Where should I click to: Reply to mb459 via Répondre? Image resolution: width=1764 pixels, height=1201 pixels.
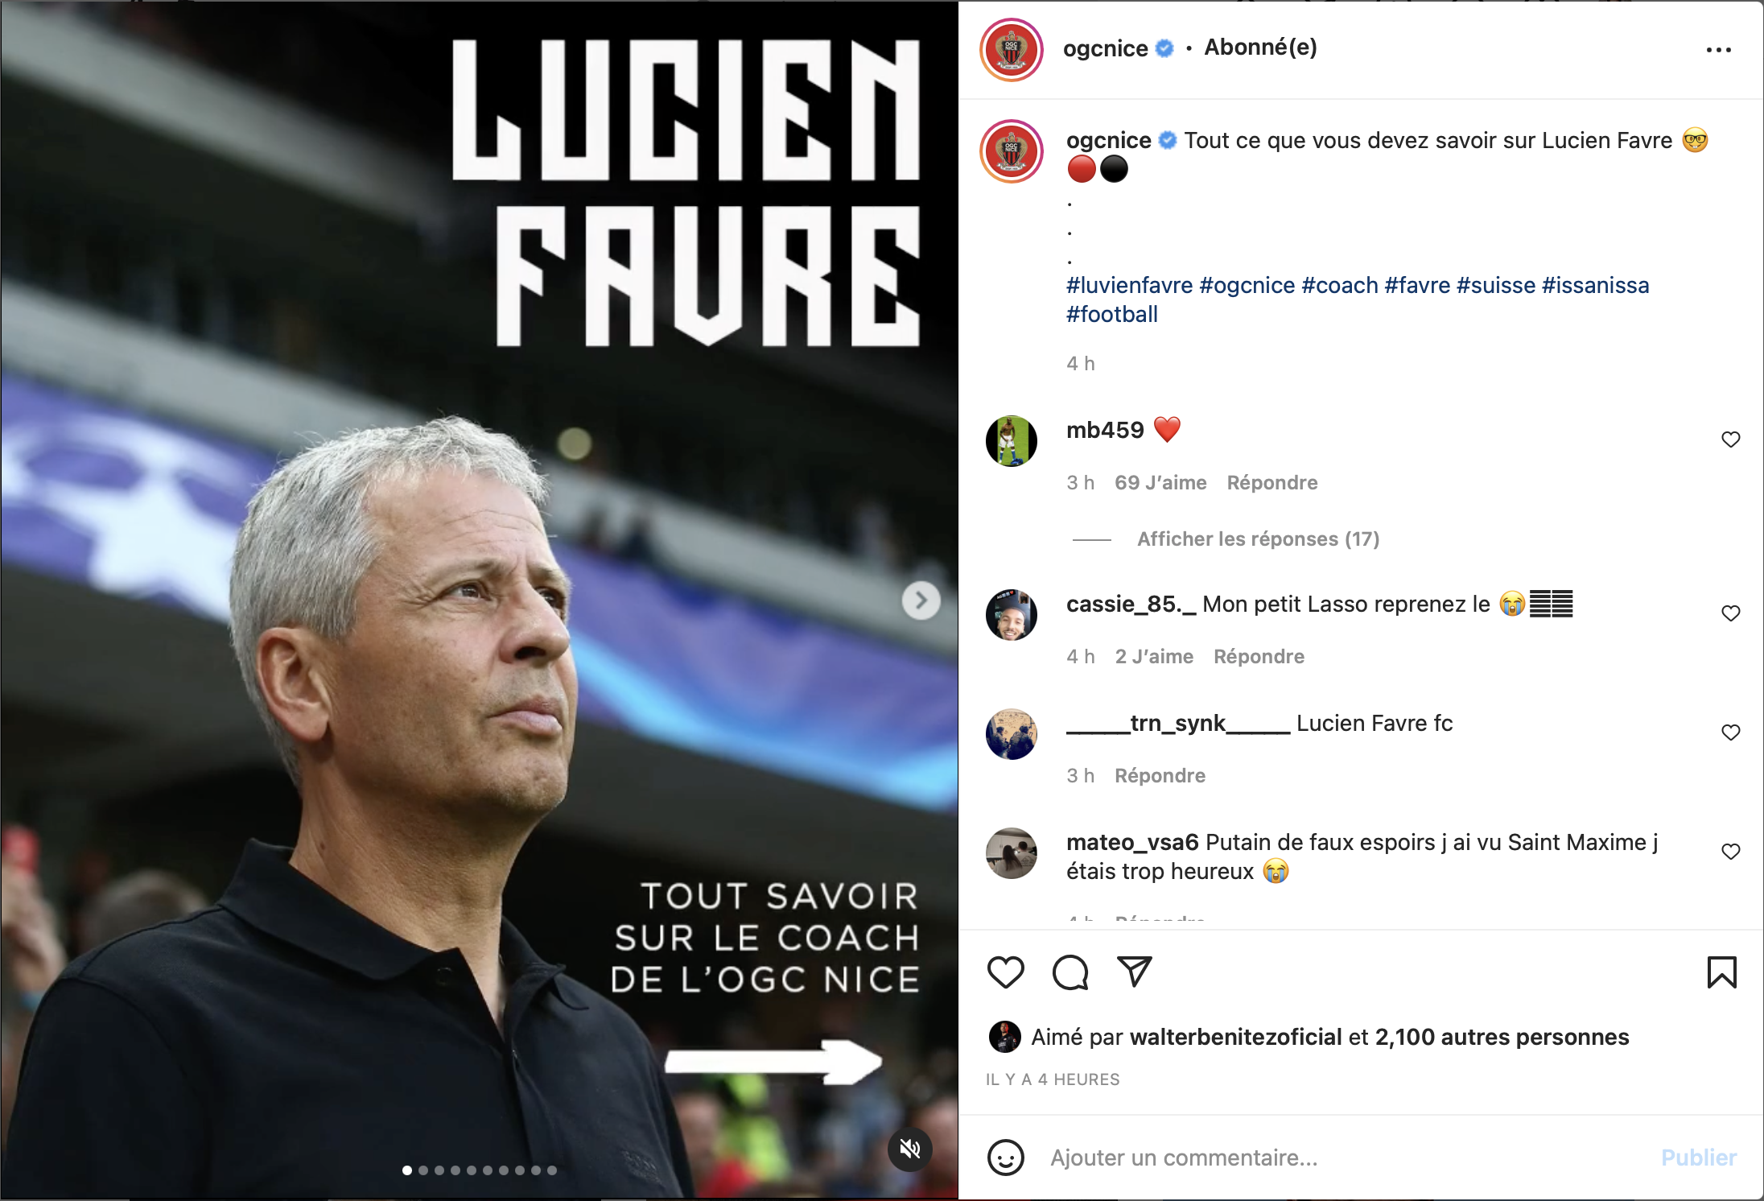(1271, 483)
